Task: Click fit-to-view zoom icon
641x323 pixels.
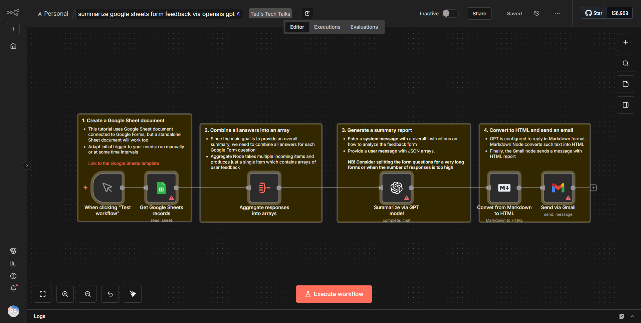Action: tap(43, 294)
